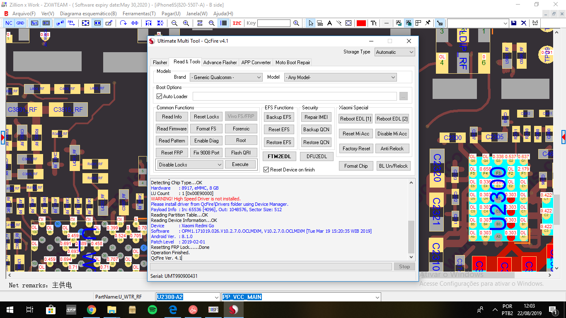Screen dimensions: 566x318
Task: Click the FTM2EDL button
Action: [x=279, y=157]
